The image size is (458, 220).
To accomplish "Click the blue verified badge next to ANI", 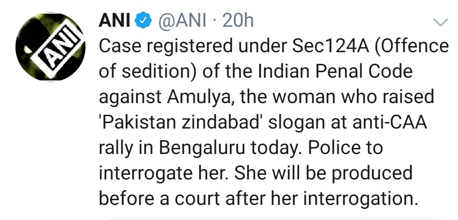I will [x=143, y=21].
